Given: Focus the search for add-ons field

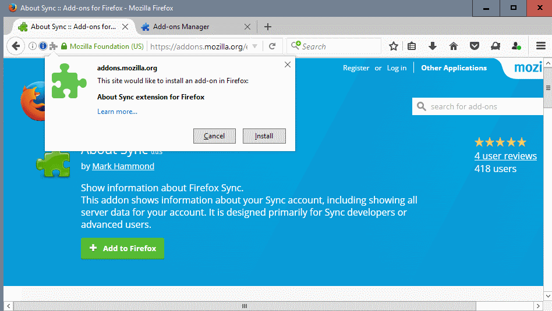Looking at the screenshot, I should (x=483, y=106).
